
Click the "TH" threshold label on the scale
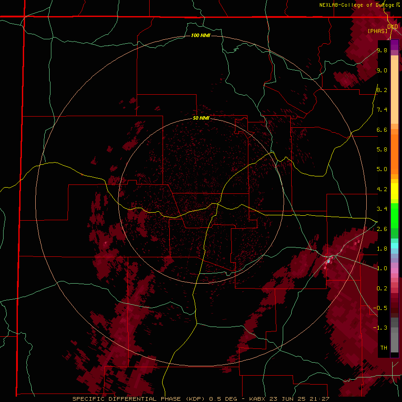coord(384,348)
